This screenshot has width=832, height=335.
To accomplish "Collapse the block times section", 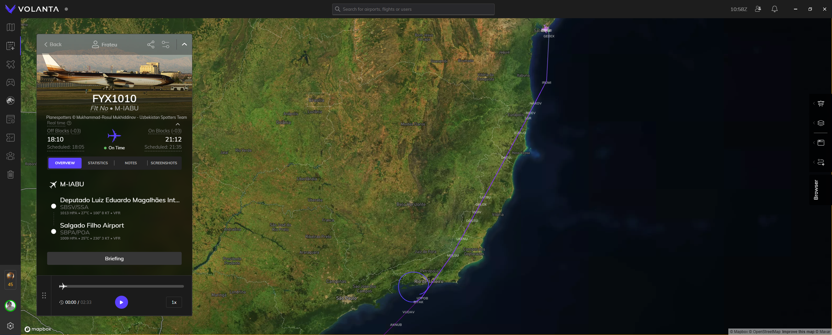I will click(x=178, y=124).
